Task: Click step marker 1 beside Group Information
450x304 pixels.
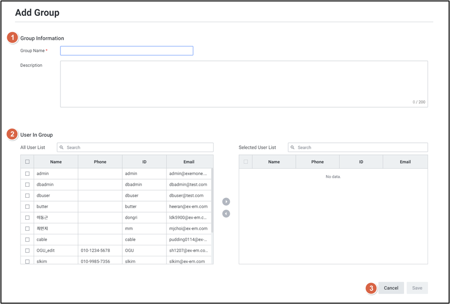Action: coord(12,38)
